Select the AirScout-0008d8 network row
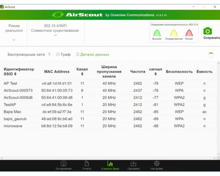 coord(108,98)
